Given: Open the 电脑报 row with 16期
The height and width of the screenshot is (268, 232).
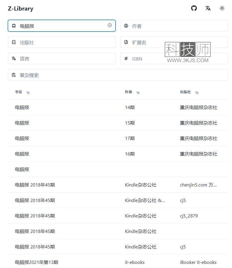Looking at the screenshot, I should pyautogui.click(x=118, y=154).
